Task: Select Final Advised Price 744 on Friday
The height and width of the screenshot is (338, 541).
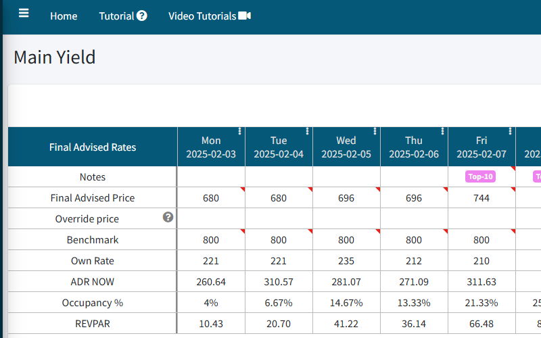Action: click(481, 198)
